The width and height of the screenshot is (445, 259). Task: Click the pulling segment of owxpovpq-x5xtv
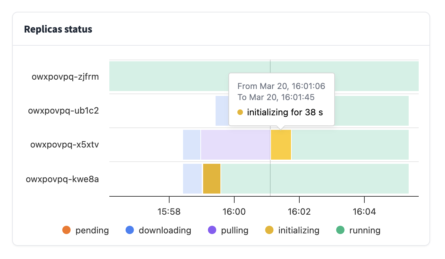[x=235, y=145]
